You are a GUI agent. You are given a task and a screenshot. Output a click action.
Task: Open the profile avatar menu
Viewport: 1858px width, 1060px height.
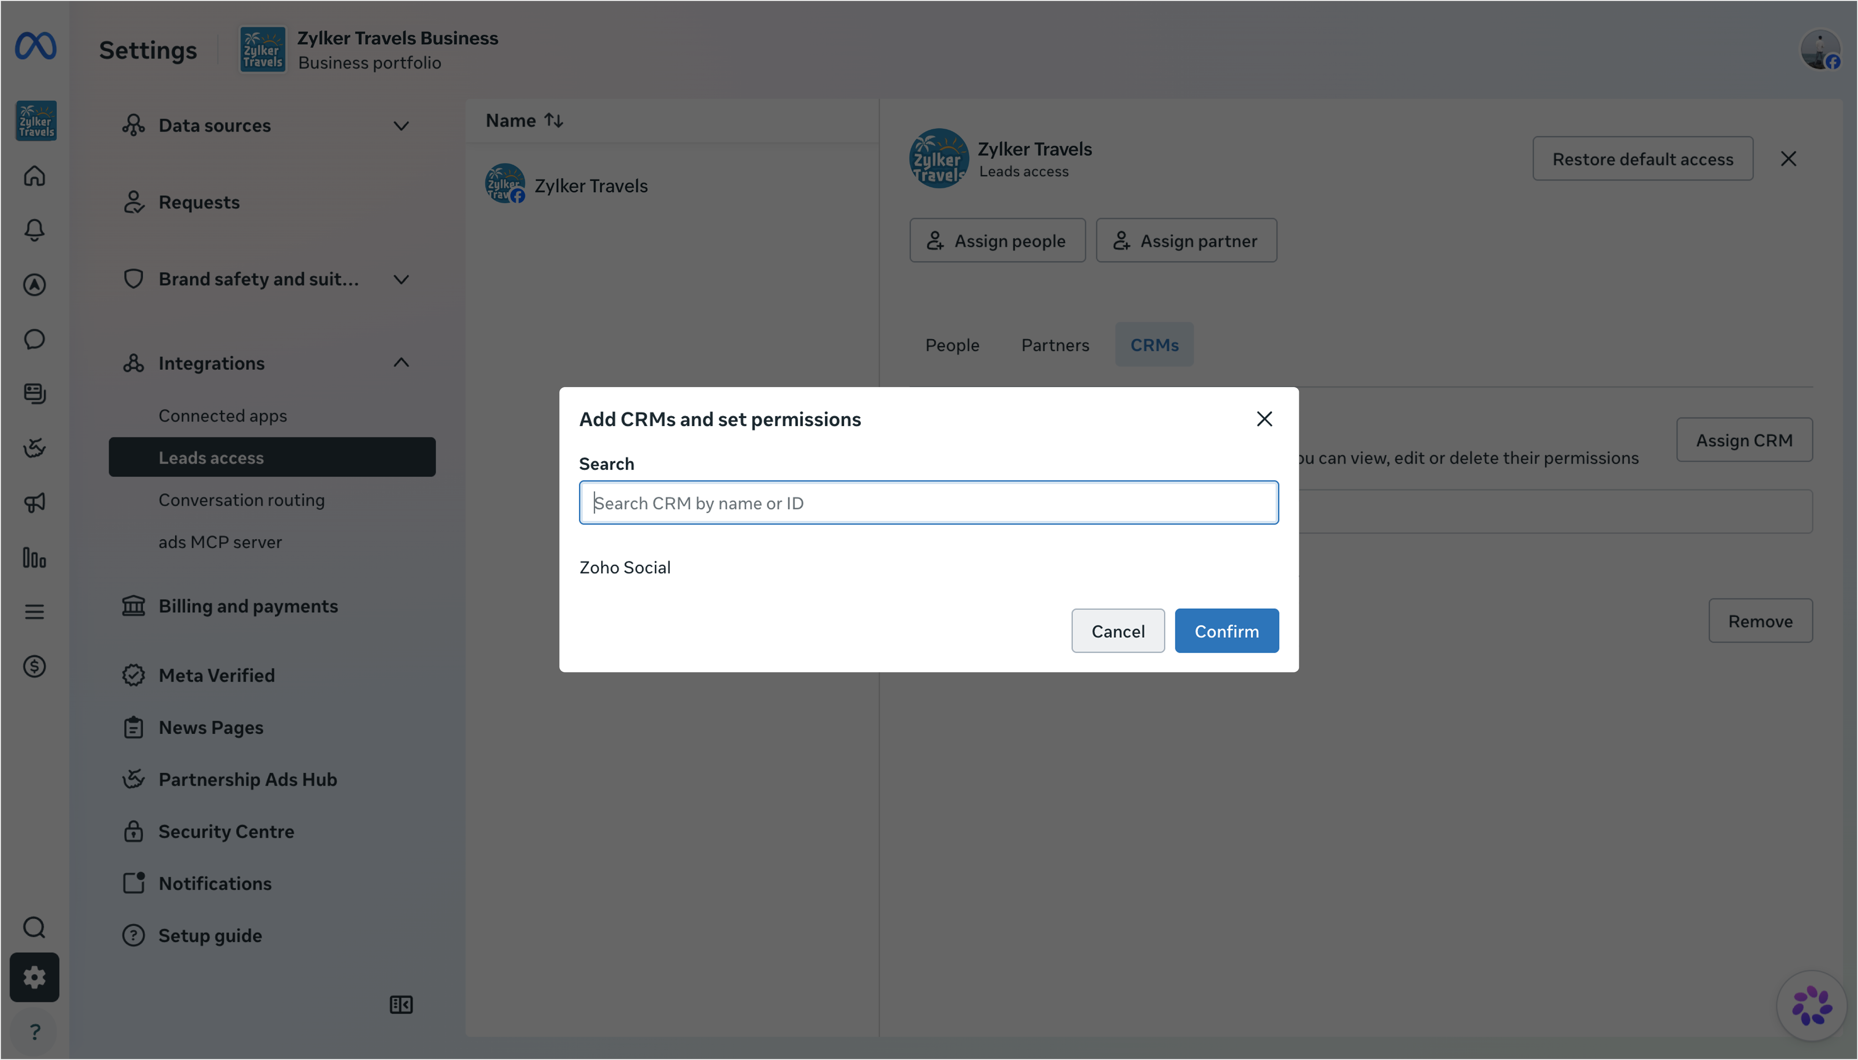pos(1820,49)
